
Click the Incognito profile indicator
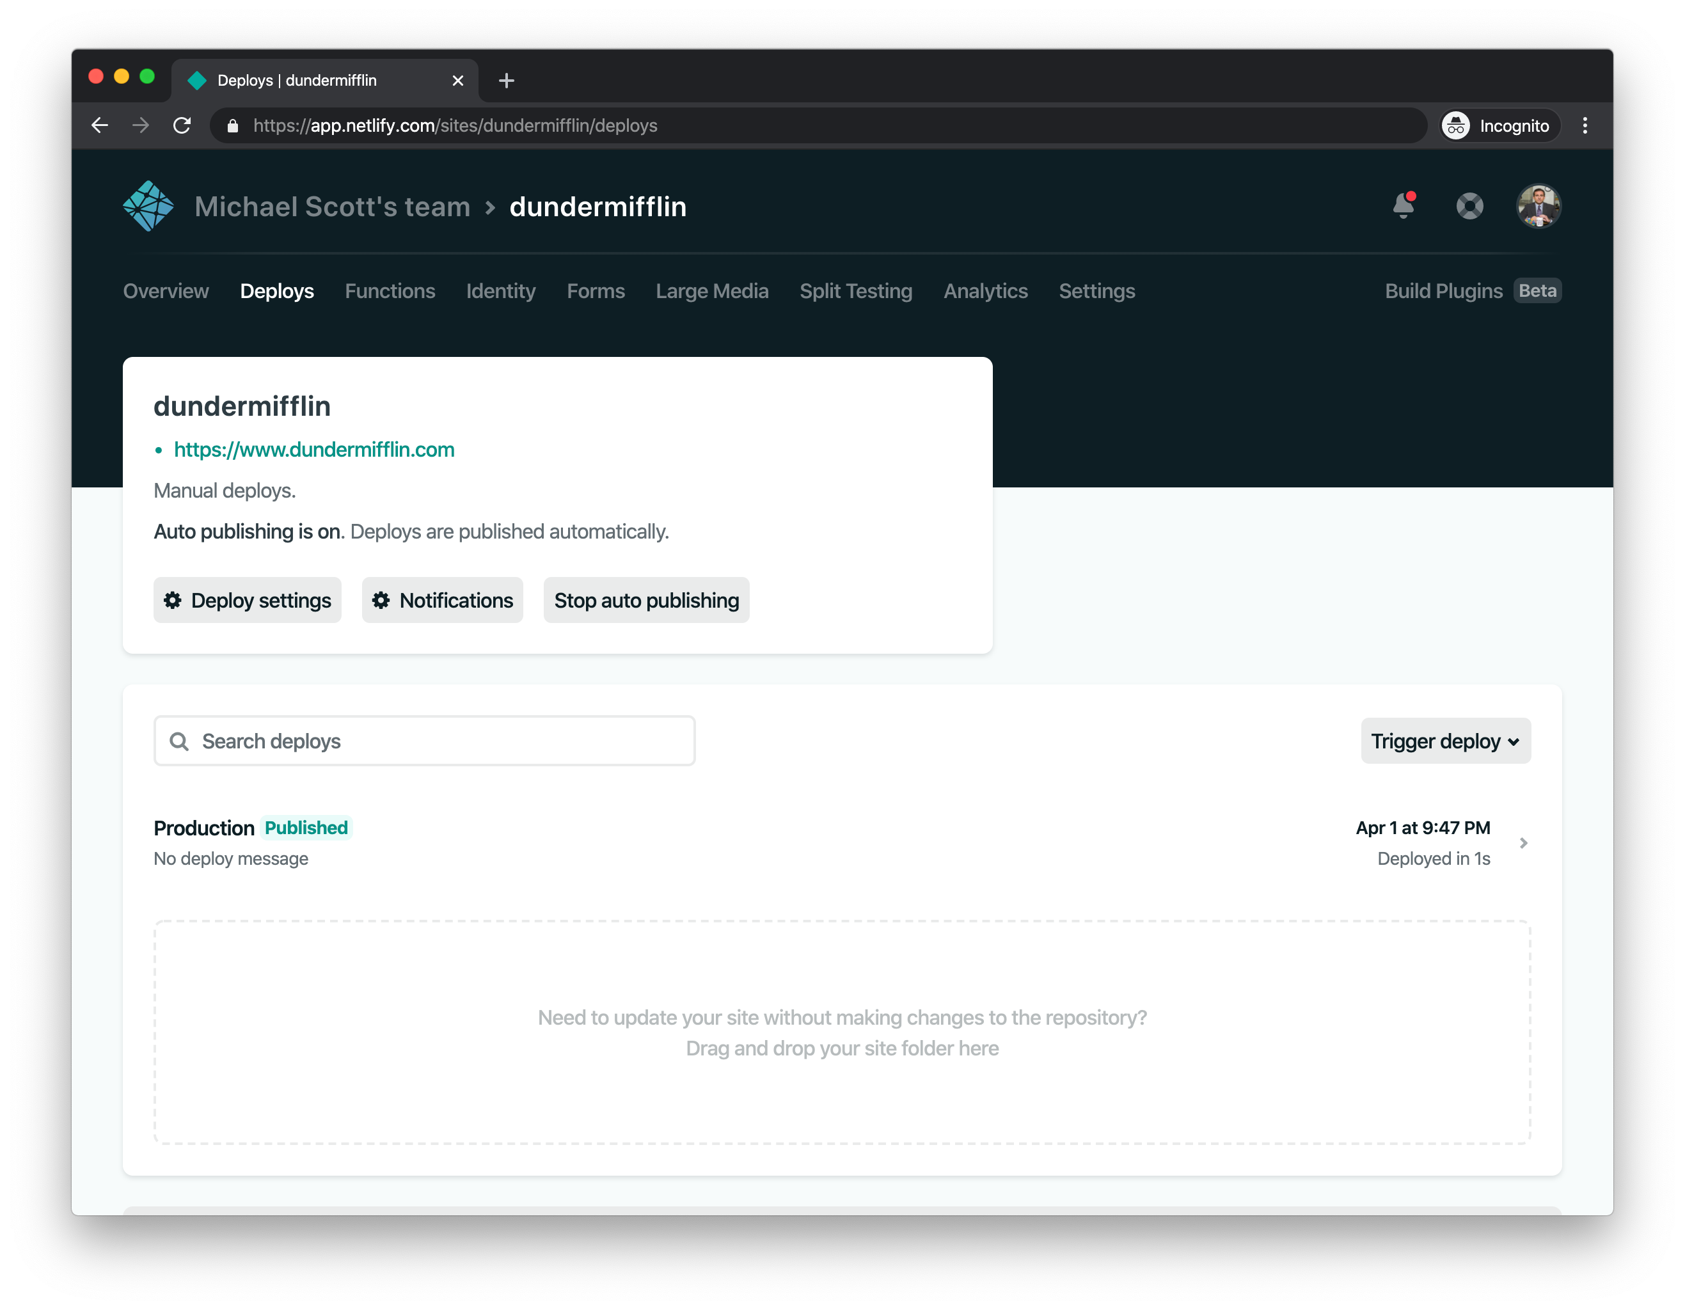[1499, 126]
